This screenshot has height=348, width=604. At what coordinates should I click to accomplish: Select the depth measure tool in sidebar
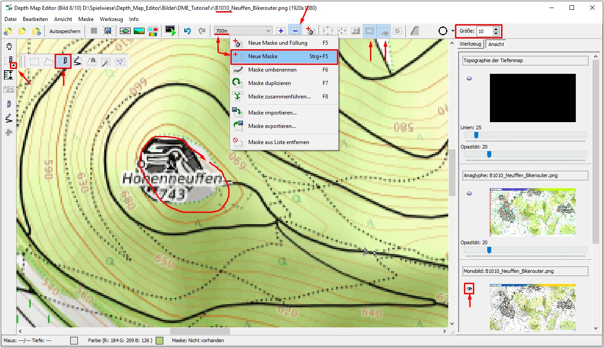pos(9,75)
